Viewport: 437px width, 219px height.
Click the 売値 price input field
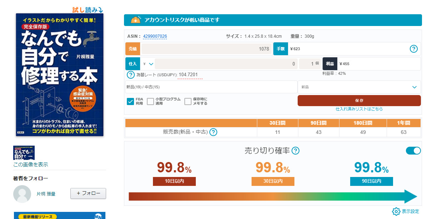click(207, 49)
